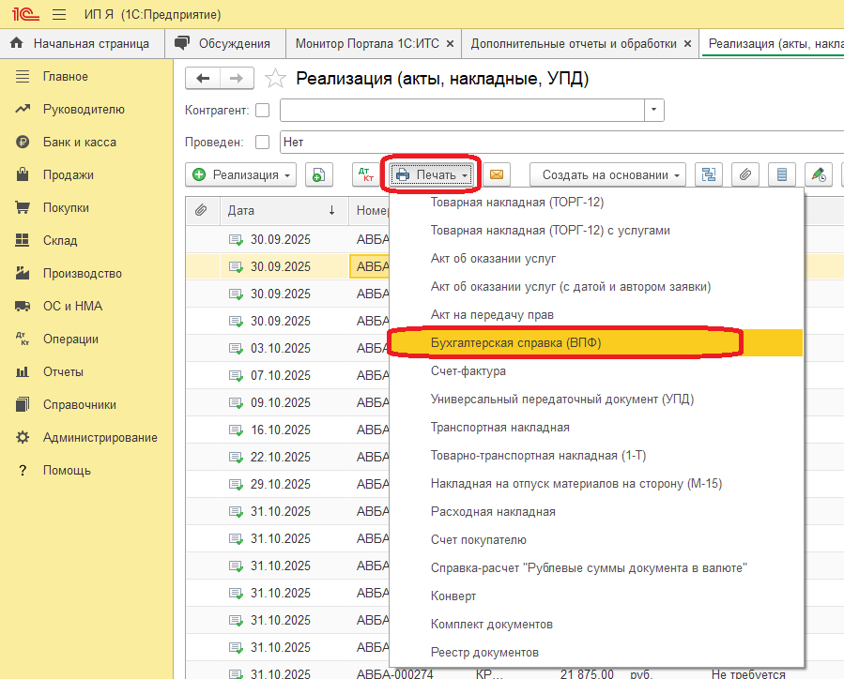Open the Создать на основании dropdown
The height and width of the screenshot is (679, 844).
[x=607, y=174]
